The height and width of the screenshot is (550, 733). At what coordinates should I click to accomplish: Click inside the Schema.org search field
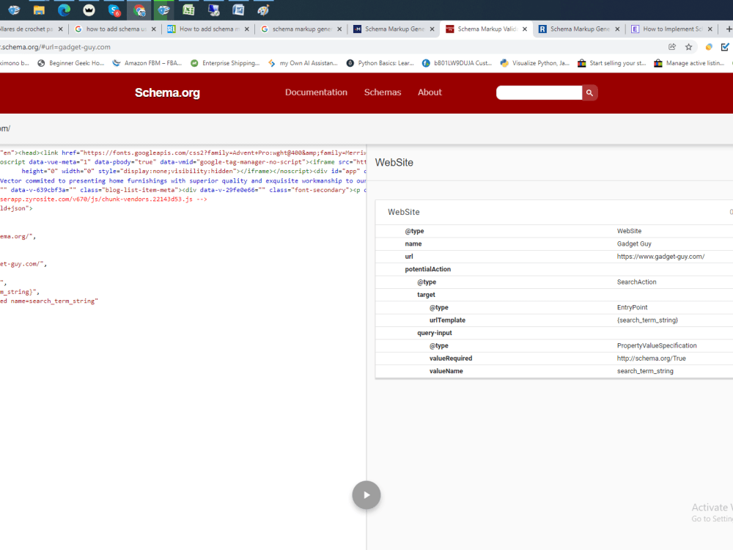point(537,92)
